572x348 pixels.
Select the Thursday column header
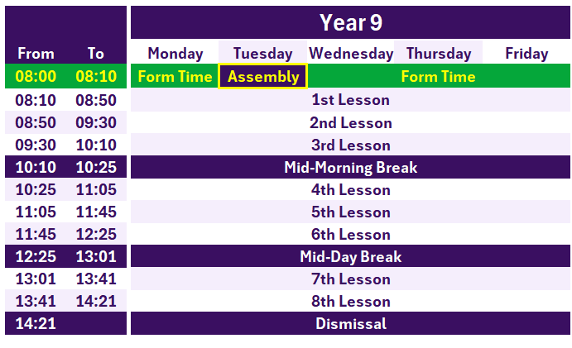438,54
